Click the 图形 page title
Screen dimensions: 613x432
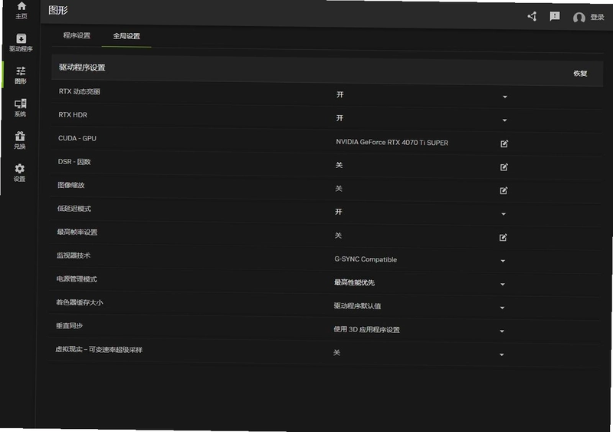pyautogui.click(x=58, y=10)
